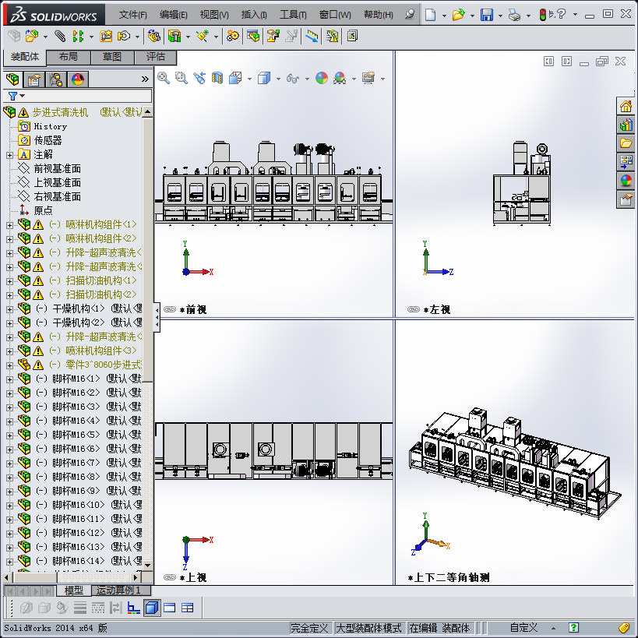Viewport: 638px width, 638px height.
Task: Click the Insert Components toolbar icon
Action: pos(32,36)
